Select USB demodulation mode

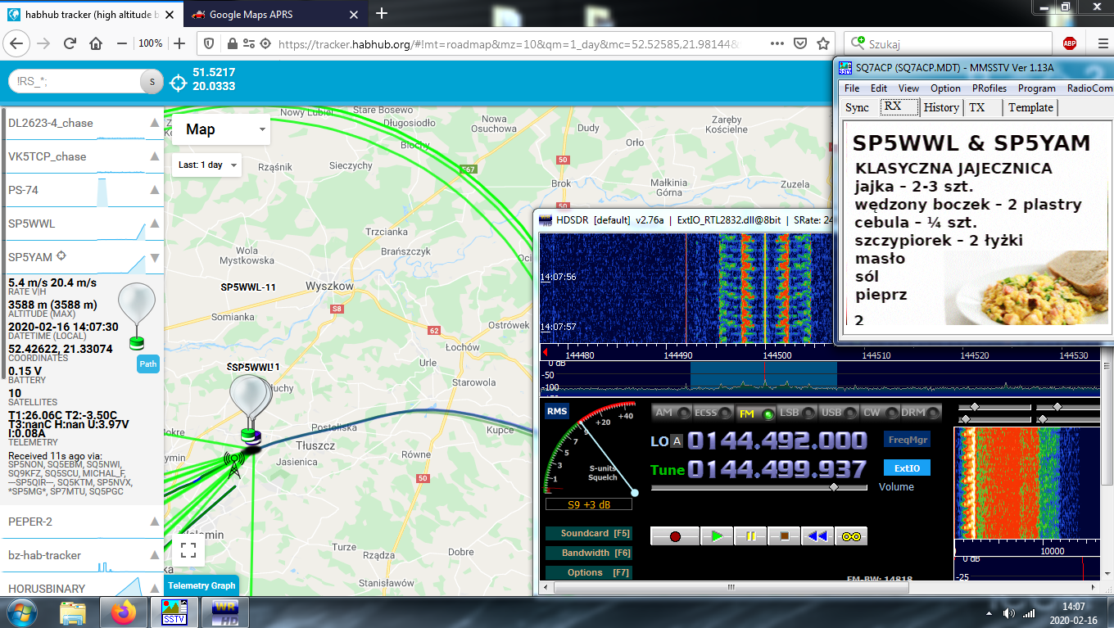click(x=839, y=413)
